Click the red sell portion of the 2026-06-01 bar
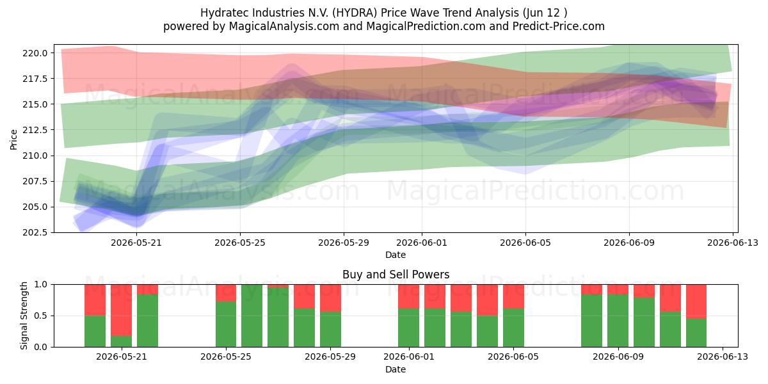The image size is (768, 384). [409, 296]
